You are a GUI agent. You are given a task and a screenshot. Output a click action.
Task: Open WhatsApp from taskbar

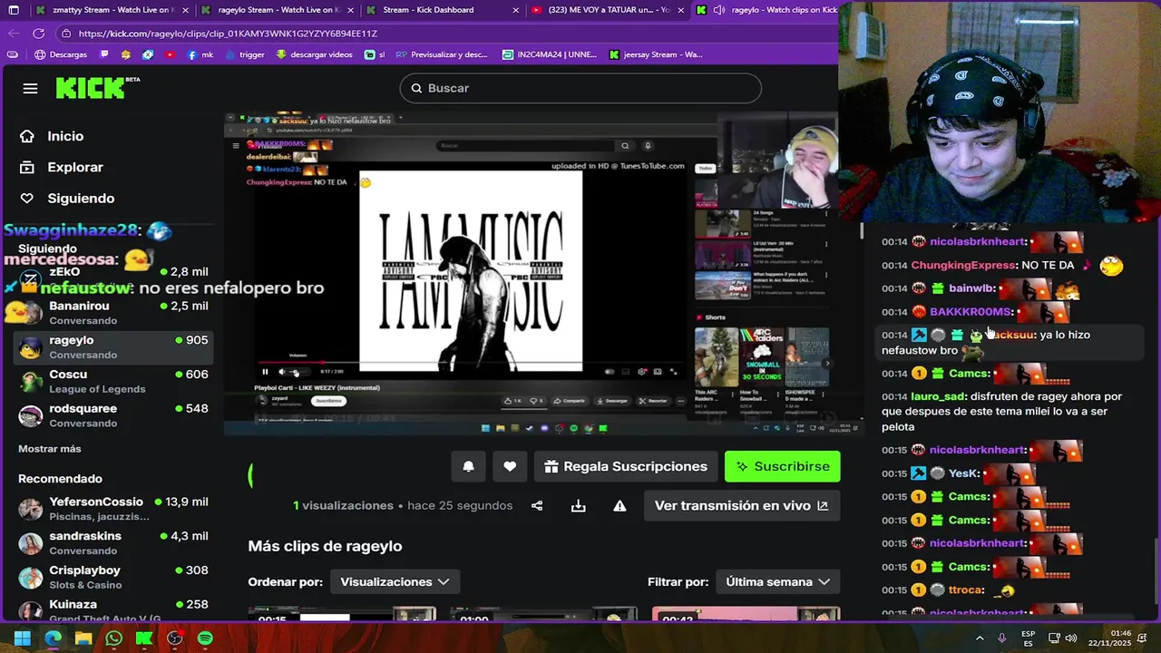pos(113,638)
